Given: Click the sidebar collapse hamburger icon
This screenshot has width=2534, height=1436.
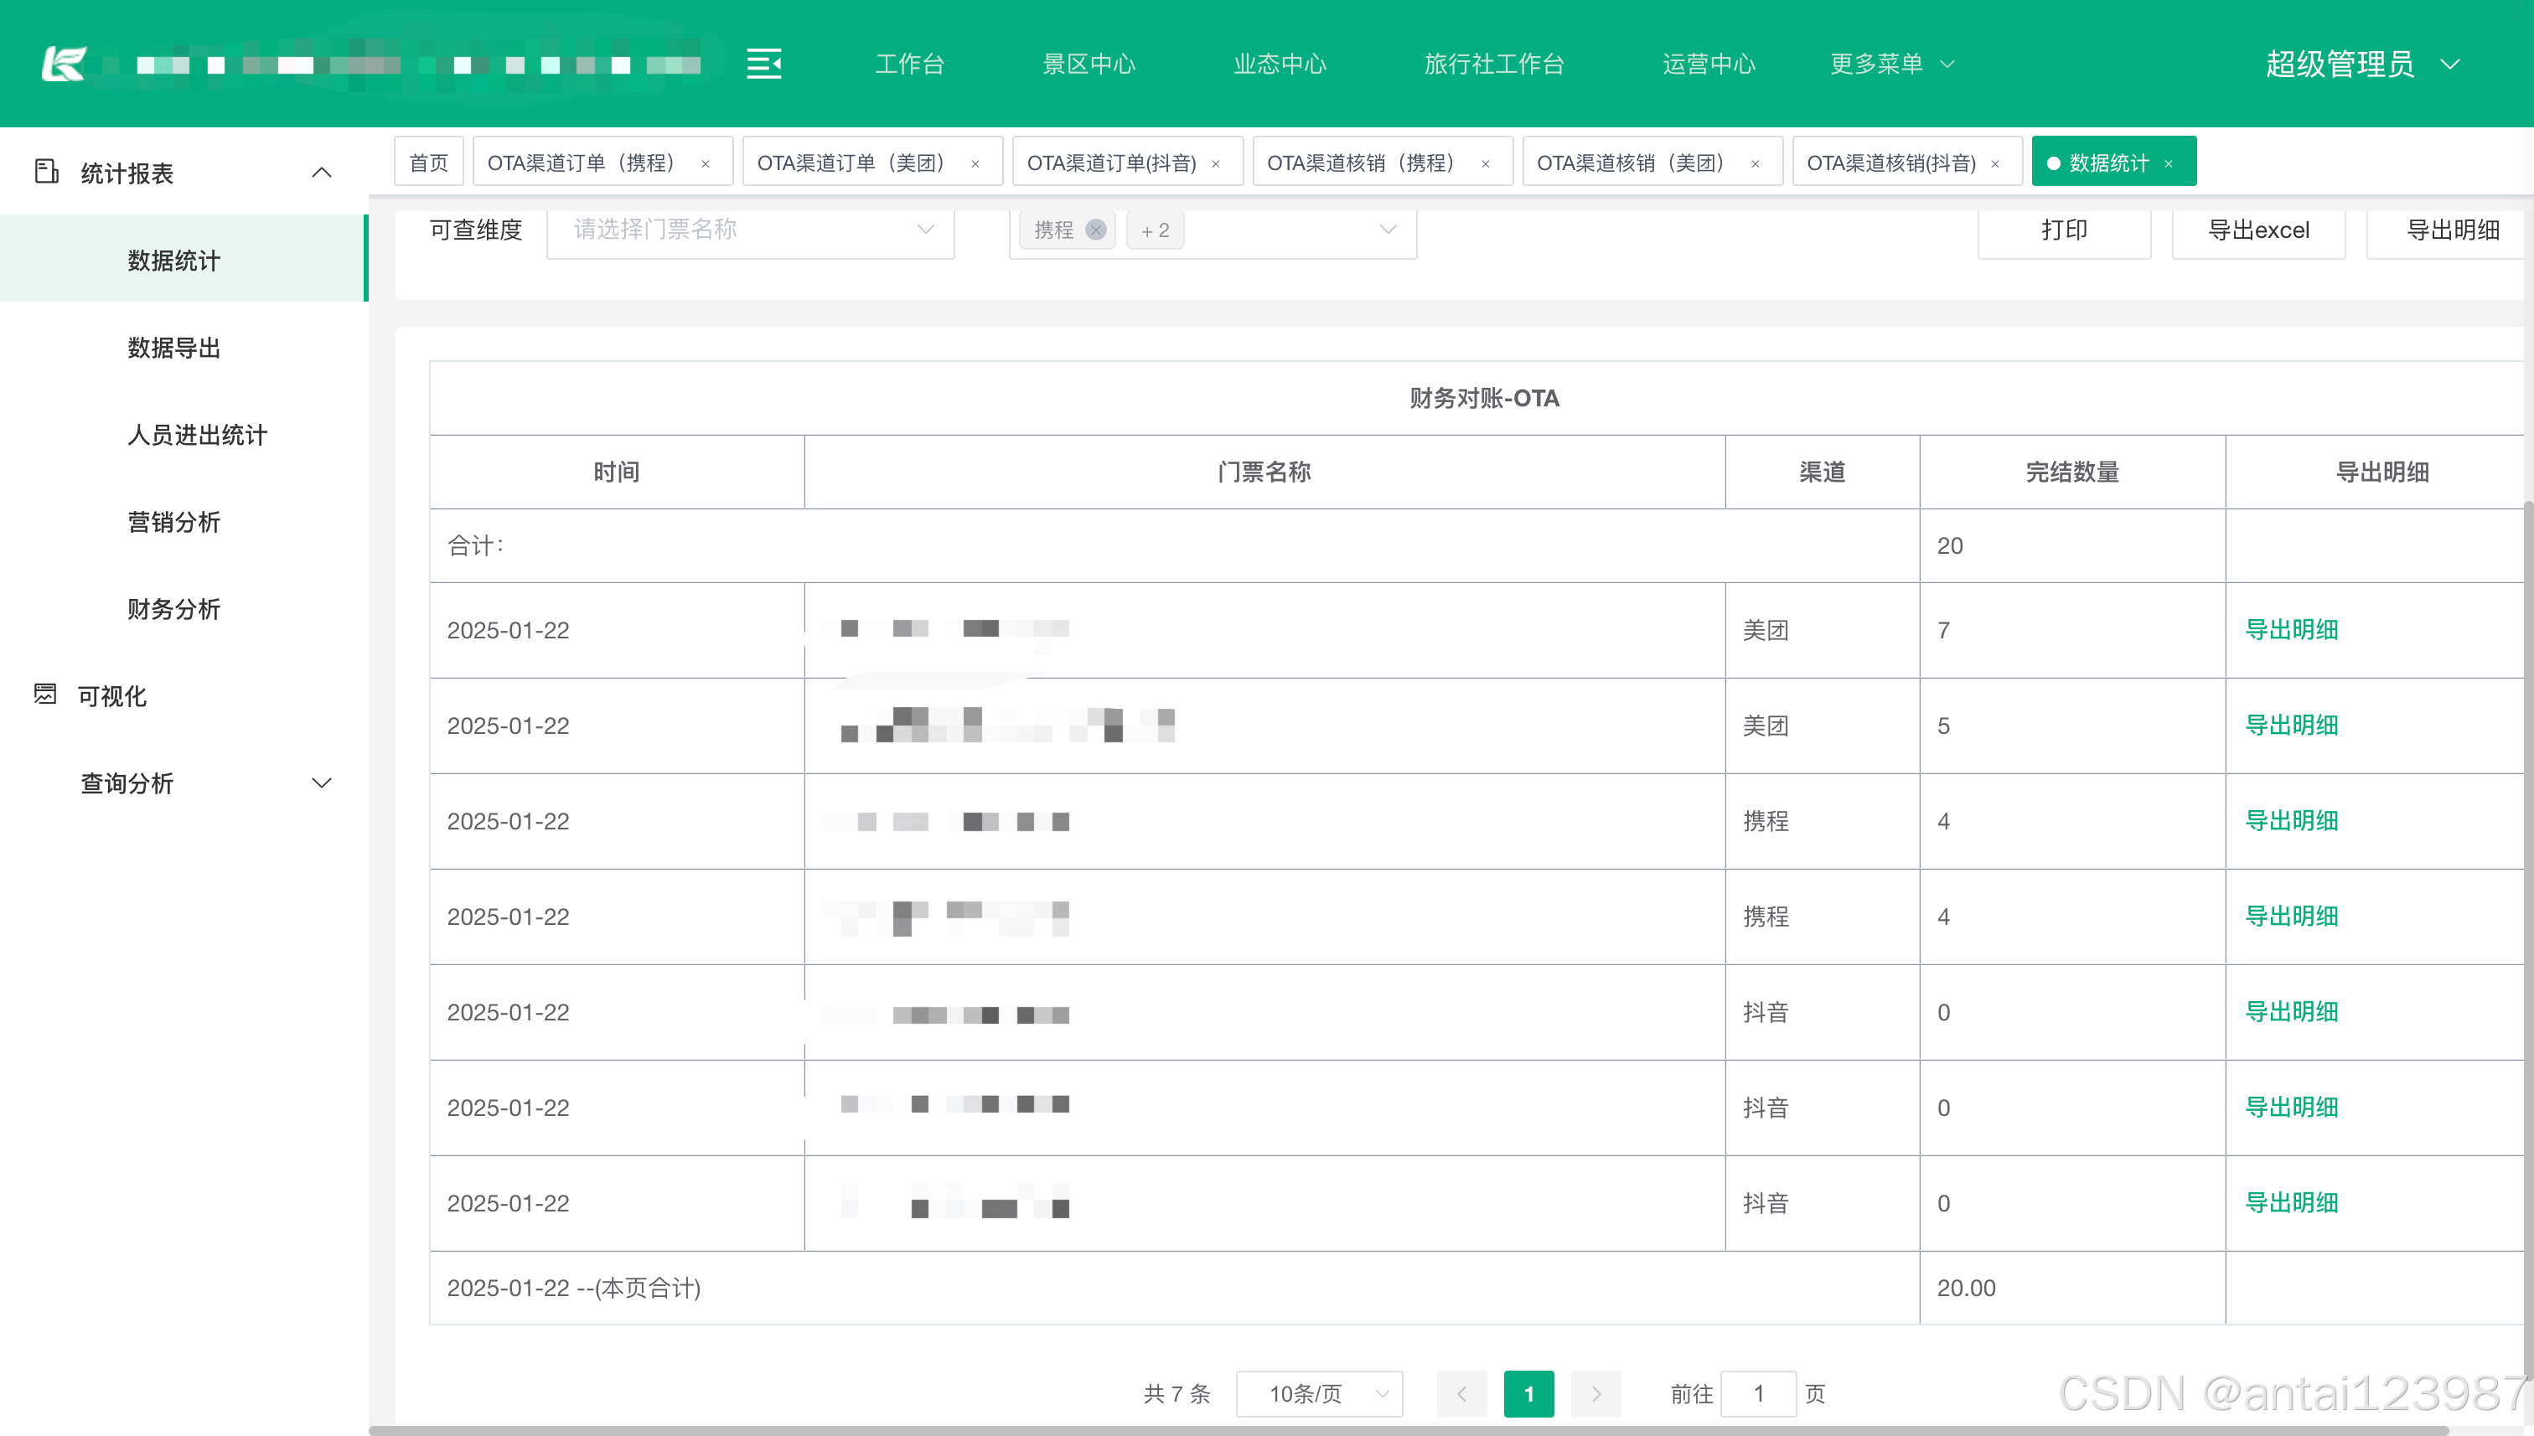Looking at the screenshot, I should [x=763, y=65].
